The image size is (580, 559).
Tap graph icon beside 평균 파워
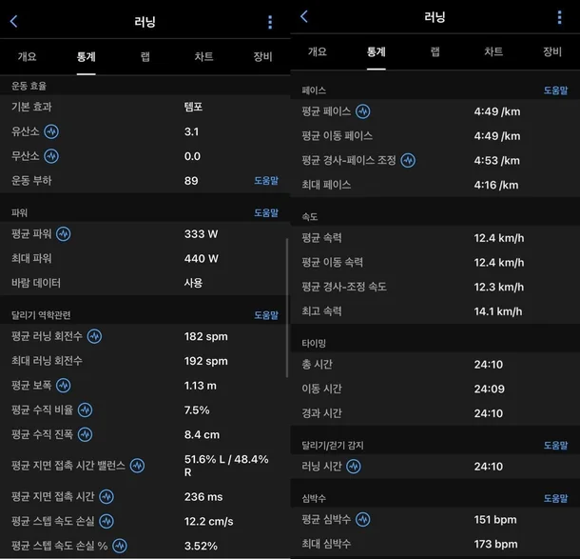(x=64, y=233)
